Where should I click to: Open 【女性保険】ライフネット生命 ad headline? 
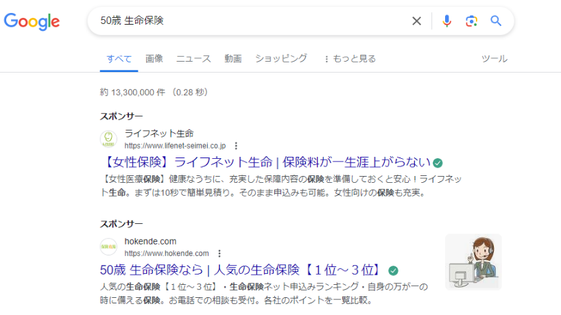tap(267, 162)
